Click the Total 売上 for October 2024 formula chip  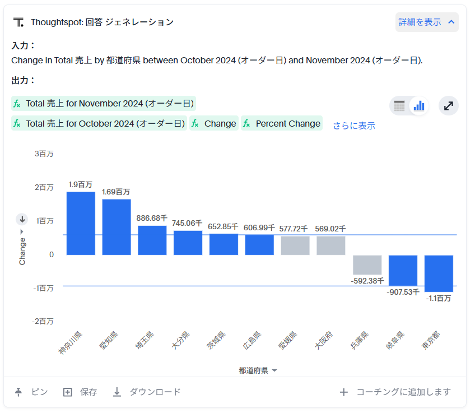pyautogui.click(x=99, y=123)
